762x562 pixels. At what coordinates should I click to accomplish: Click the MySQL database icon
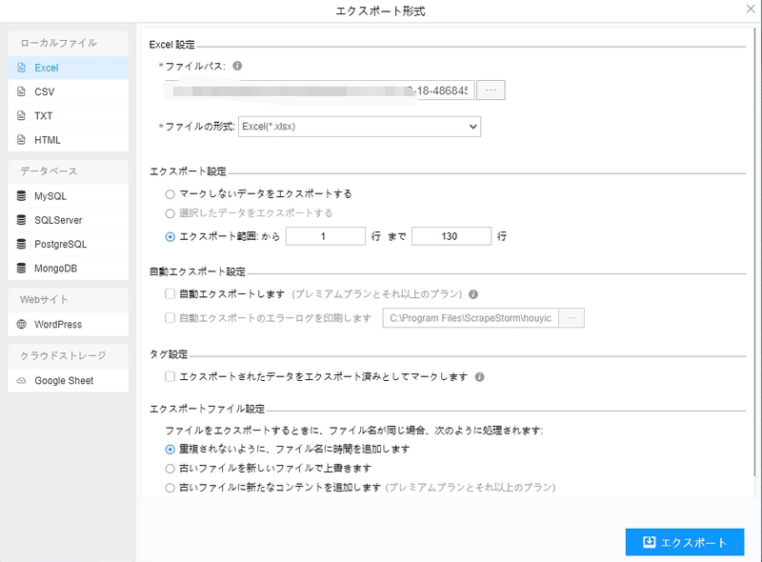pyautogui.click(x=22, y=196)
